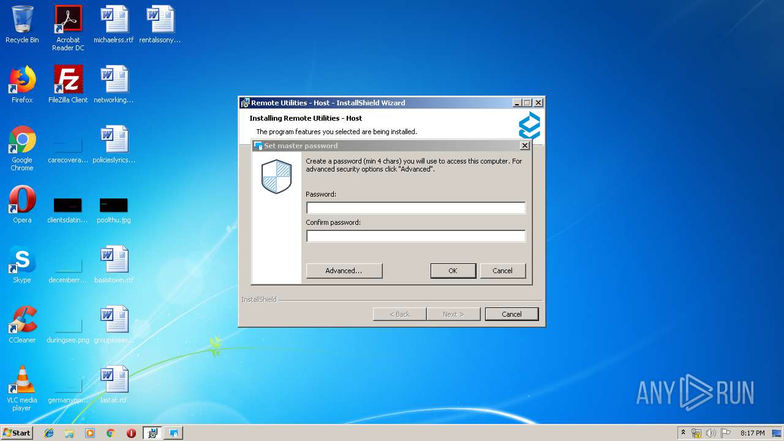Screen dimensions: 784x441
Task: Open VLC media player shortcut
Action: (22, 388)
